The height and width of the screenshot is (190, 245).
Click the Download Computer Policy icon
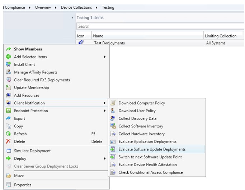click(x=113, y=103)
